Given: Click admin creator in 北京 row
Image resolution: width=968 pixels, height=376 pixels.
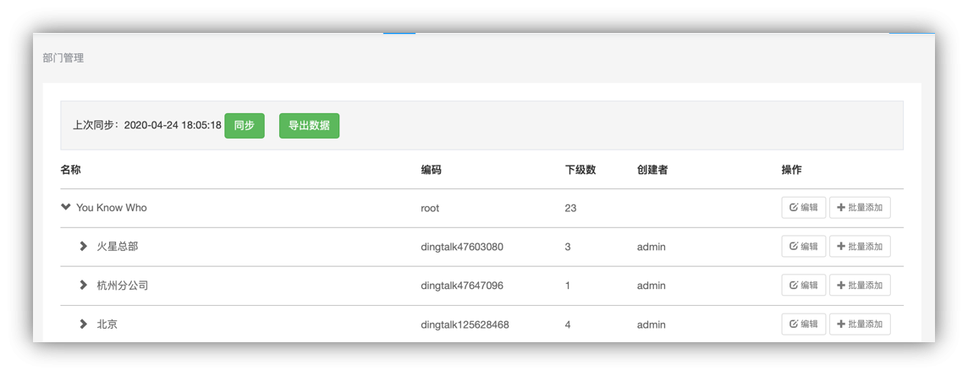Looking at the screenshot, I should tap(652, 324).
